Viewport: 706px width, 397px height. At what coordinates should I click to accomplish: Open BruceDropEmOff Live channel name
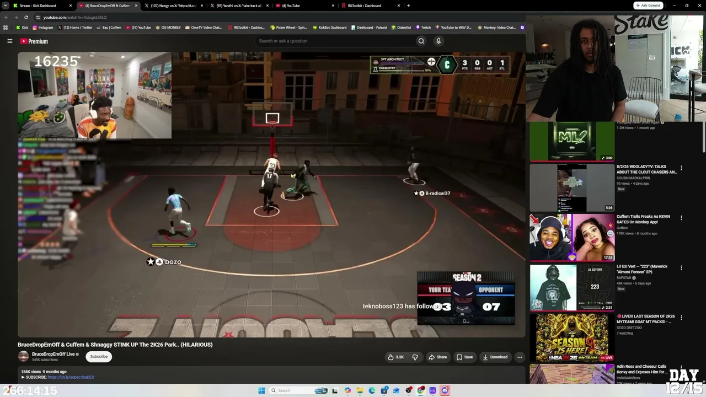pos(53,354)
